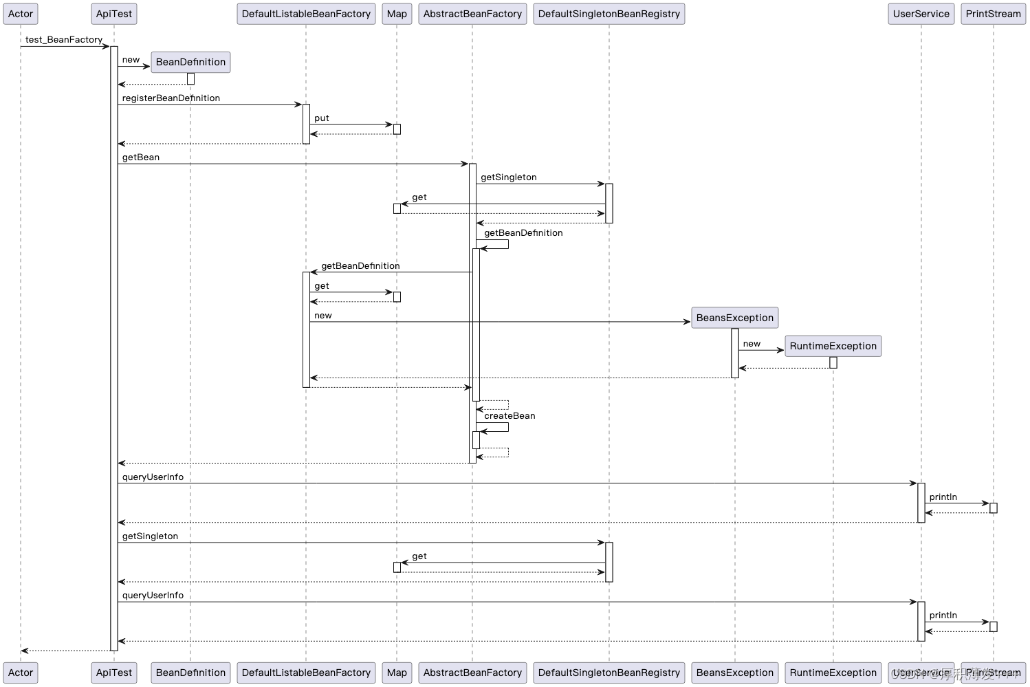Click the Actor participant box in the header row
This screenshot has height=687, width=1030.
[x=21, y=14]
